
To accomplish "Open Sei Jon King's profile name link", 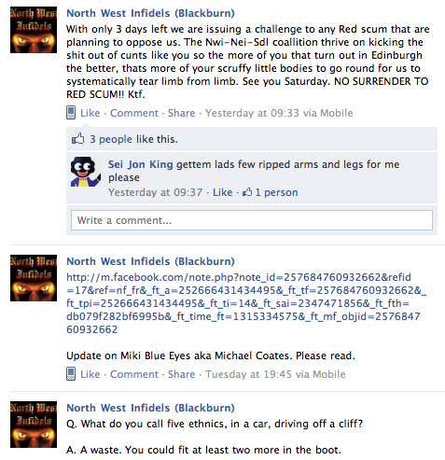I will click(x=141, y=164).
